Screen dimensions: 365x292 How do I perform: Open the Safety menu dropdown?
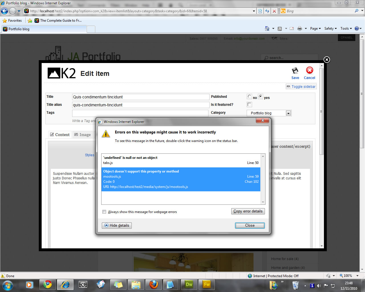[x=330, y=29]
